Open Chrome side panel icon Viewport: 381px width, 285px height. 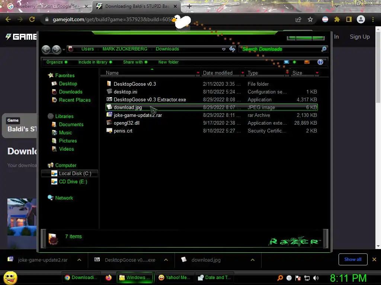(x=349, y=19)
